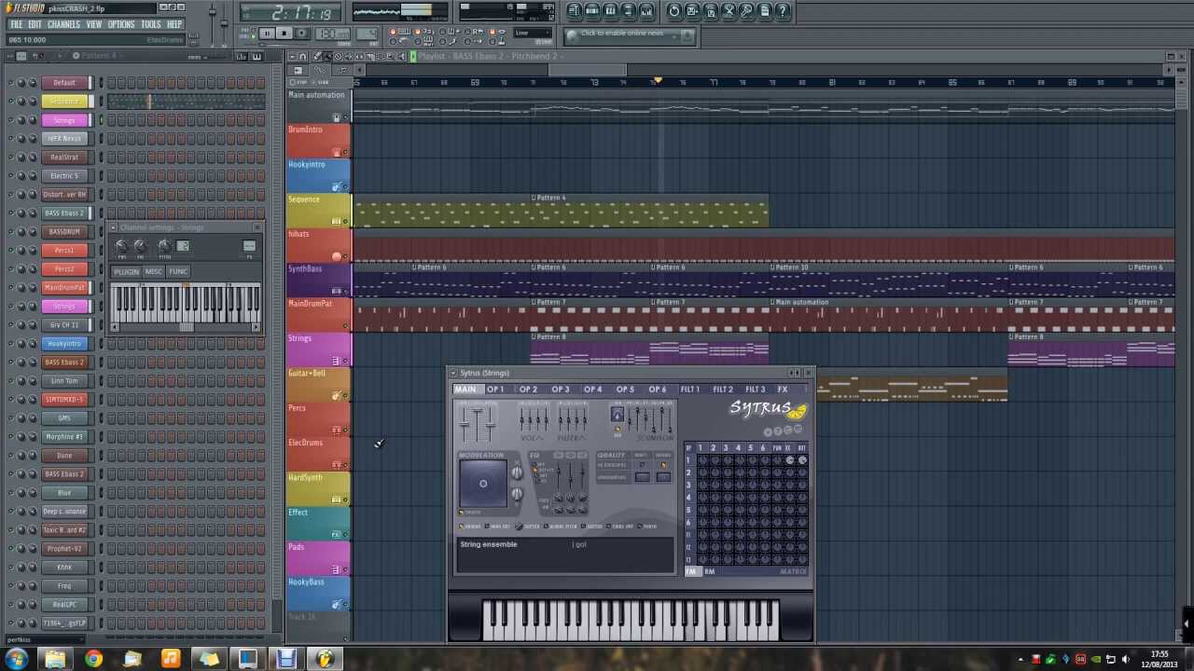
Task: Select the Pads playlist track header
Action: 319,558
